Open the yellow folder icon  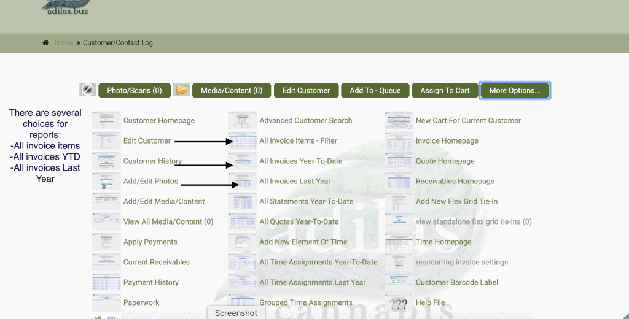181,90
